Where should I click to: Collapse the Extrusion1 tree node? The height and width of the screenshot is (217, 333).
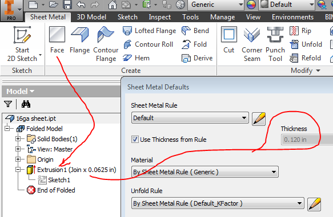[18, 170]
